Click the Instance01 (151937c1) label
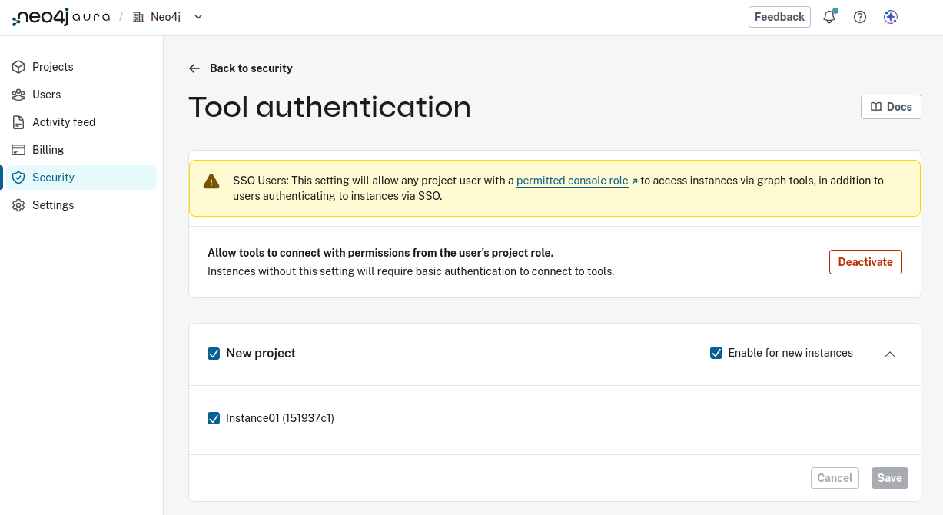Image resolution: width=943 pixels, height=515 pixels. tap(280, 418)
